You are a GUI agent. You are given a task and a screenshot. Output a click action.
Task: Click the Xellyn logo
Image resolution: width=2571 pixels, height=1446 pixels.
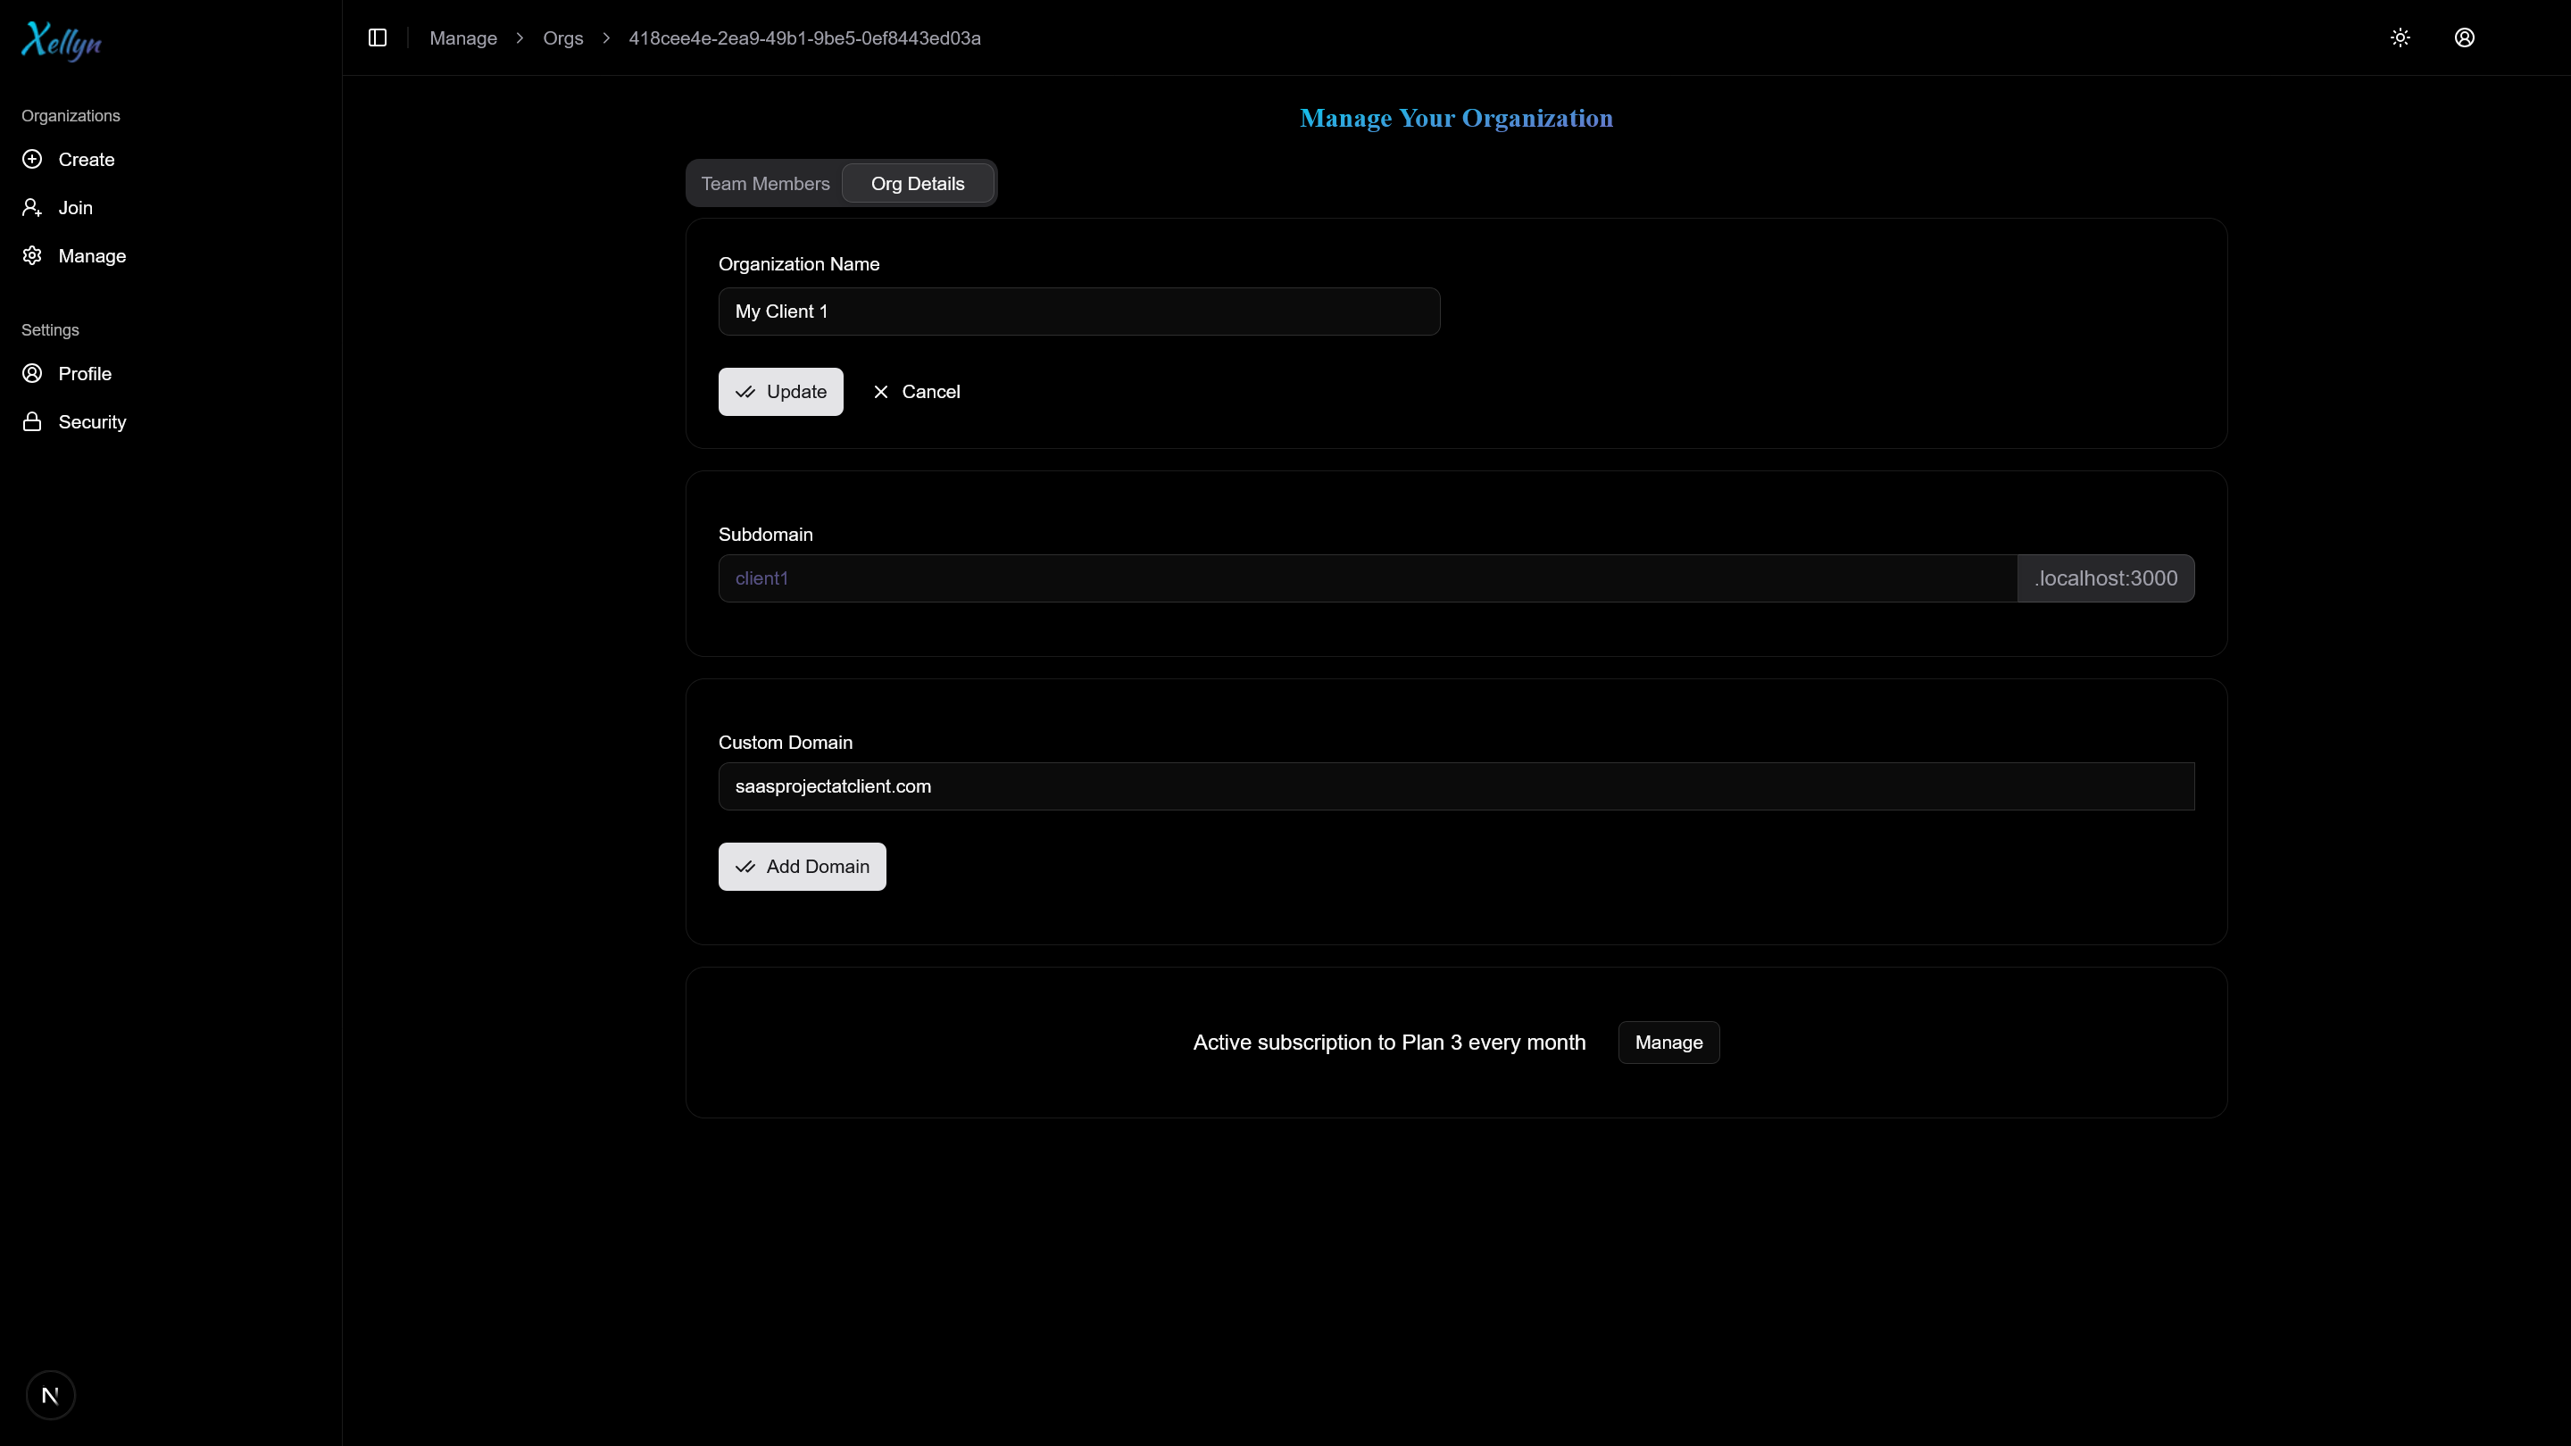coord(61,41)
